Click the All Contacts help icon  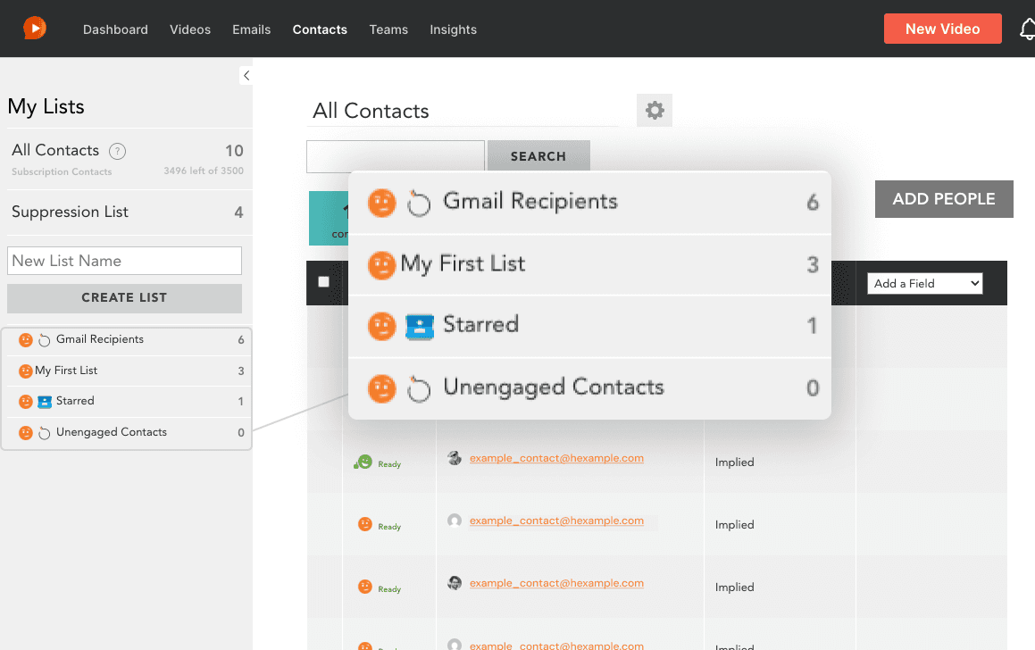point(118,151)
